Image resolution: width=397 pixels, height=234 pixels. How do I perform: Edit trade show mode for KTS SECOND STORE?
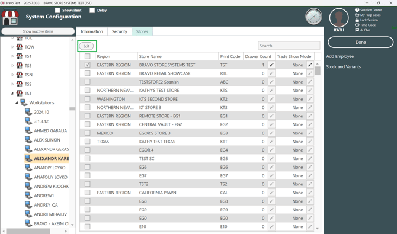(310, 99)
